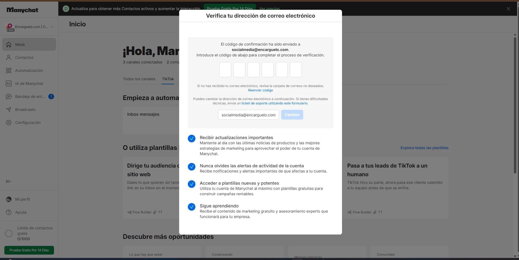Open 'Mi perfil' in the sidebar

click(x=29, y=199)
